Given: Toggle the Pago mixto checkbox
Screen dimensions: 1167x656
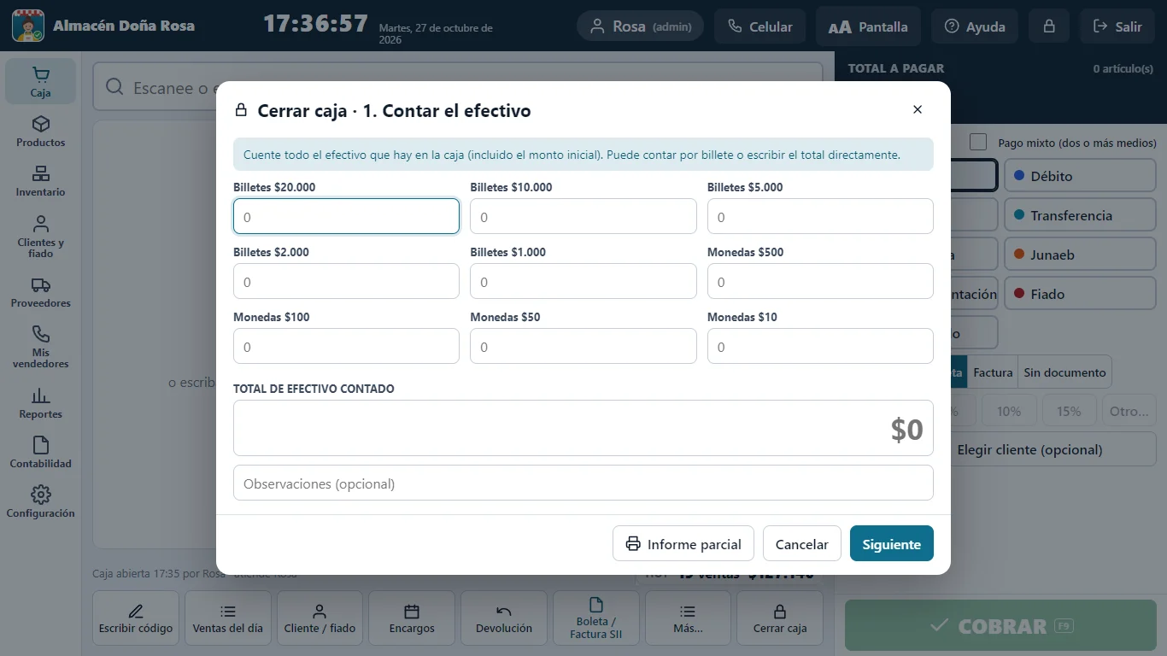Looking at the screenshot, I should [978, 143].
